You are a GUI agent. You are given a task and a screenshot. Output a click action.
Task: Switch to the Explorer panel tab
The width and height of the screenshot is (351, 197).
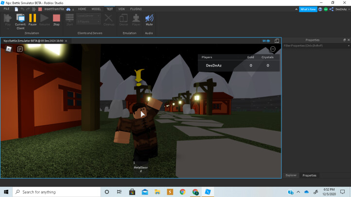[x=291, y=175]
